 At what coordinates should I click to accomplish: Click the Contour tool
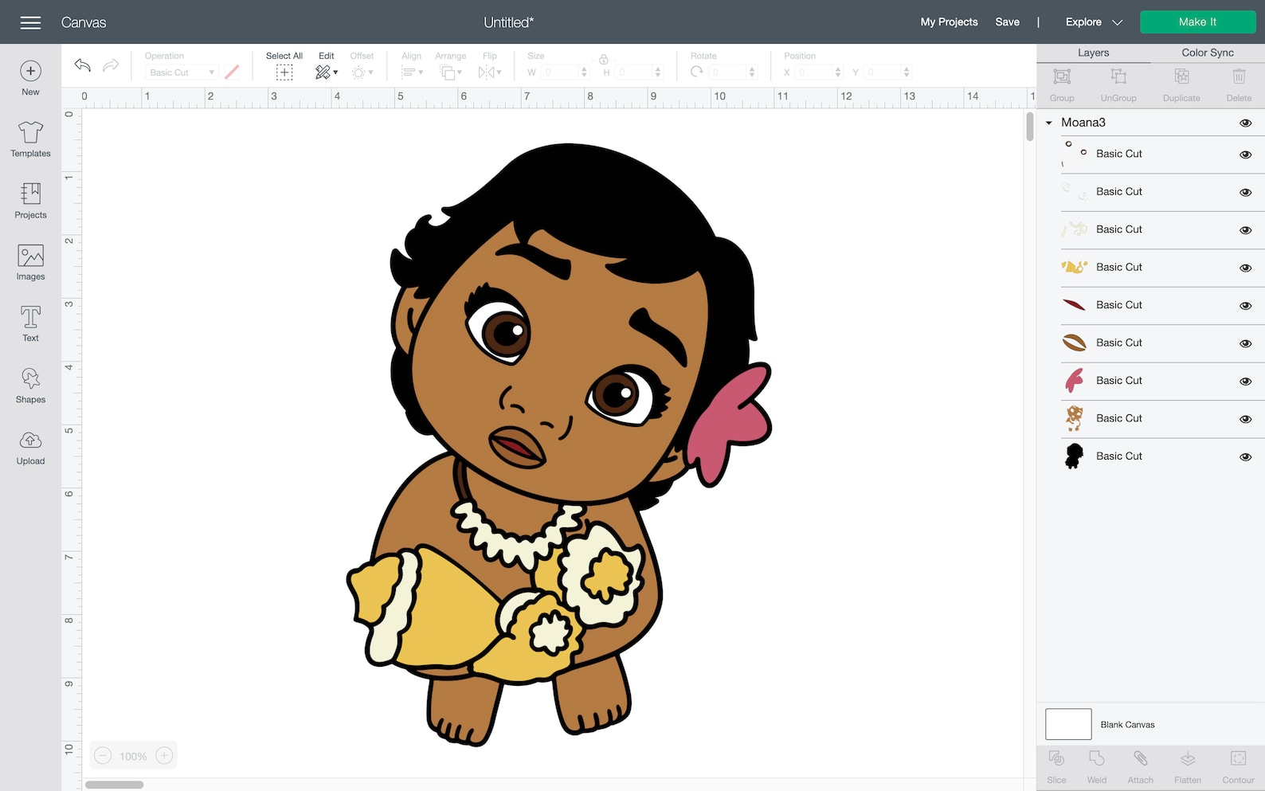pyautogui.click(x=1238, y=767)
